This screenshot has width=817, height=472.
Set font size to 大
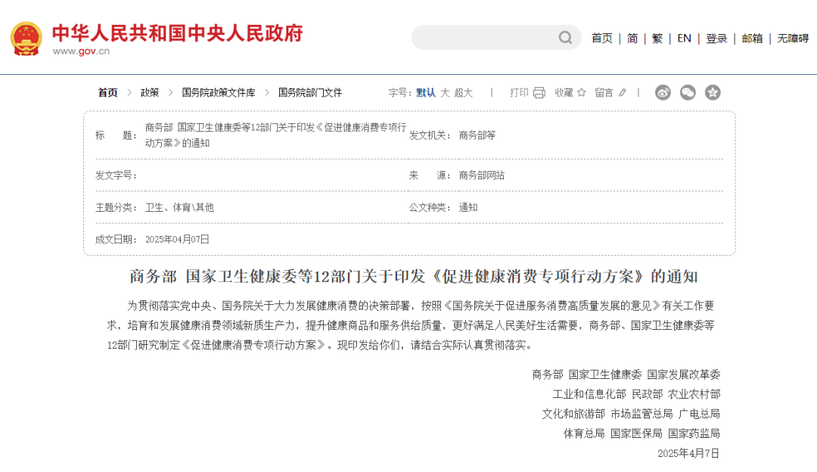point(445,92)
